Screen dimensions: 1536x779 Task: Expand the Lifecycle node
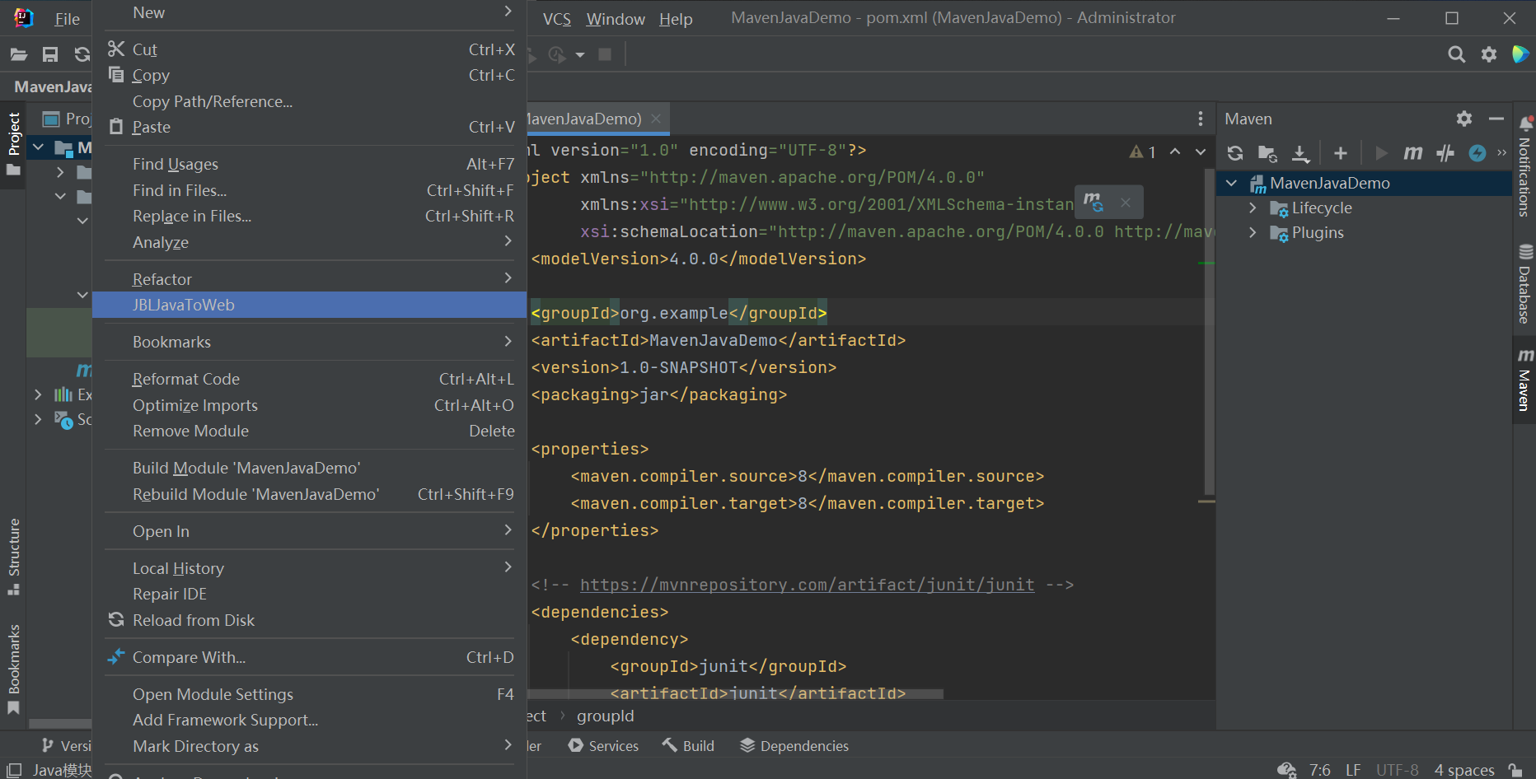coord(1253,208)
